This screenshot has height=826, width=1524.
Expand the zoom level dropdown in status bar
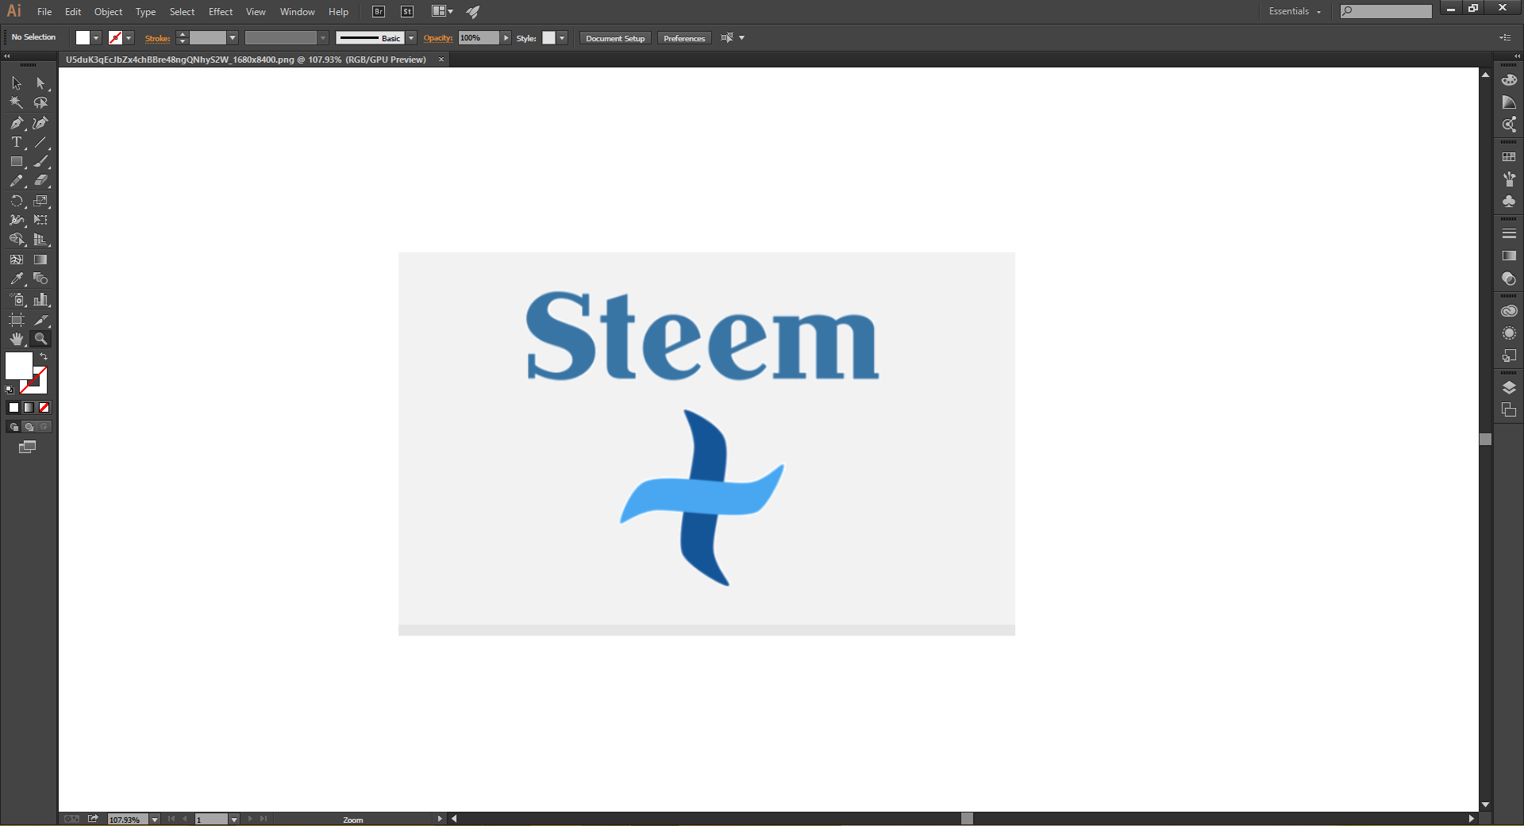tap(155, 819)
